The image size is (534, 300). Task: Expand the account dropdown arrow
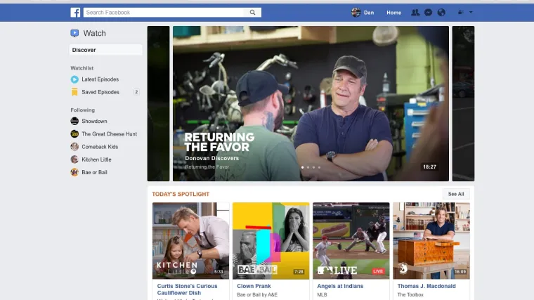tap(471, 13)
